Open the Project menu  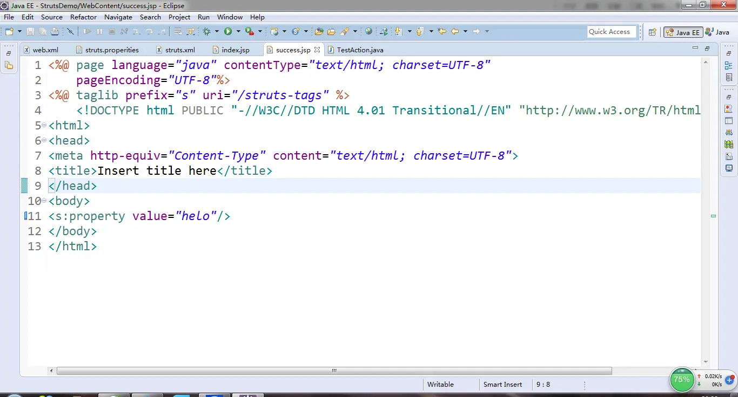179,17
